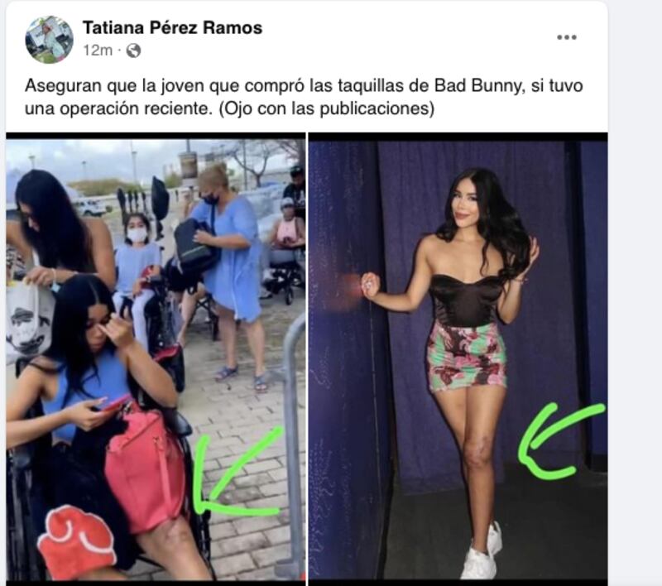The image size is (662, 586).
Task: Open the left photo with wheelchair
Action: 156,359
